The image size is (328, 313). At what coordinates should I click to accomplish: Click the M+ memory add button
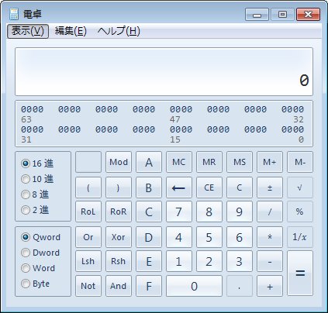[270, 162]
